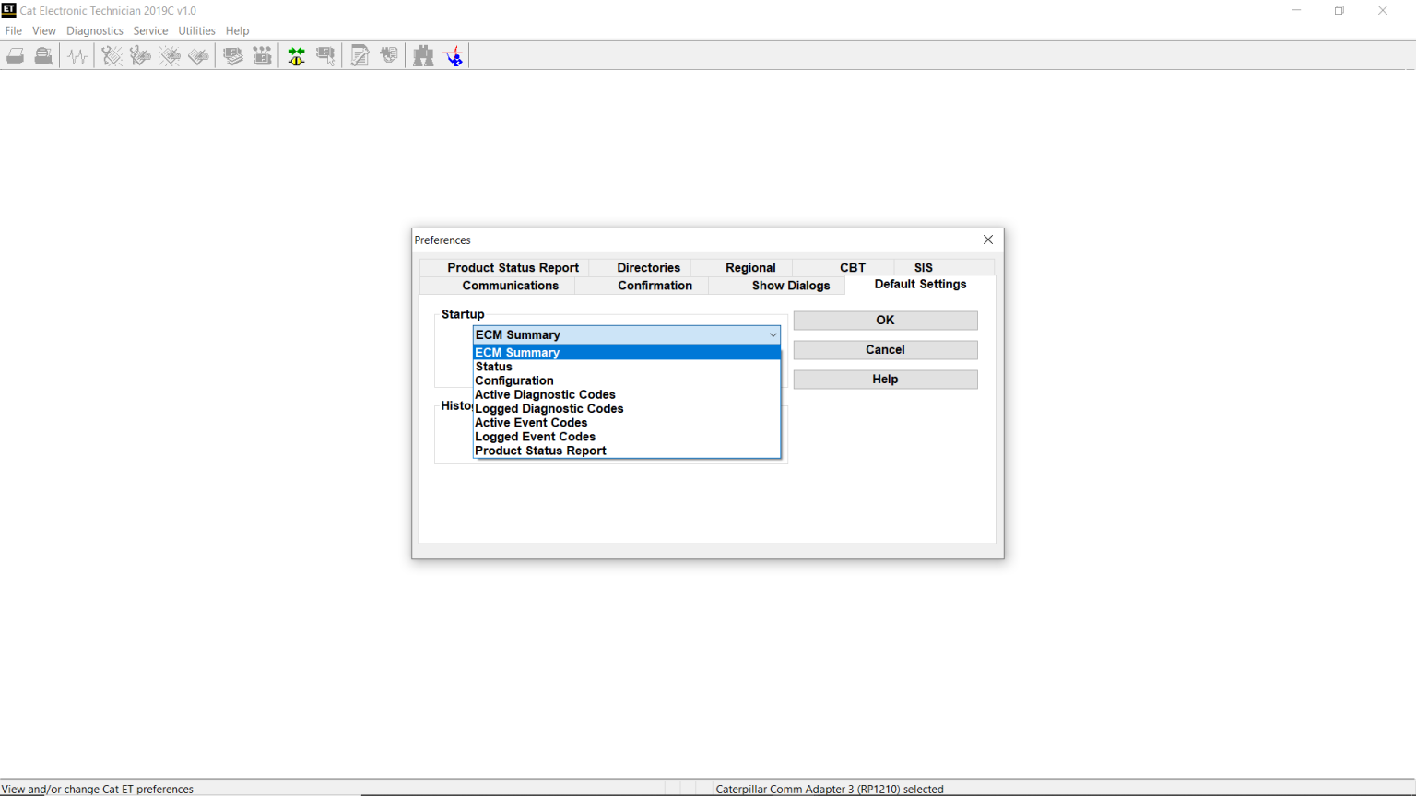Open the Configuration notepad toolbar icon

point(360,55)
